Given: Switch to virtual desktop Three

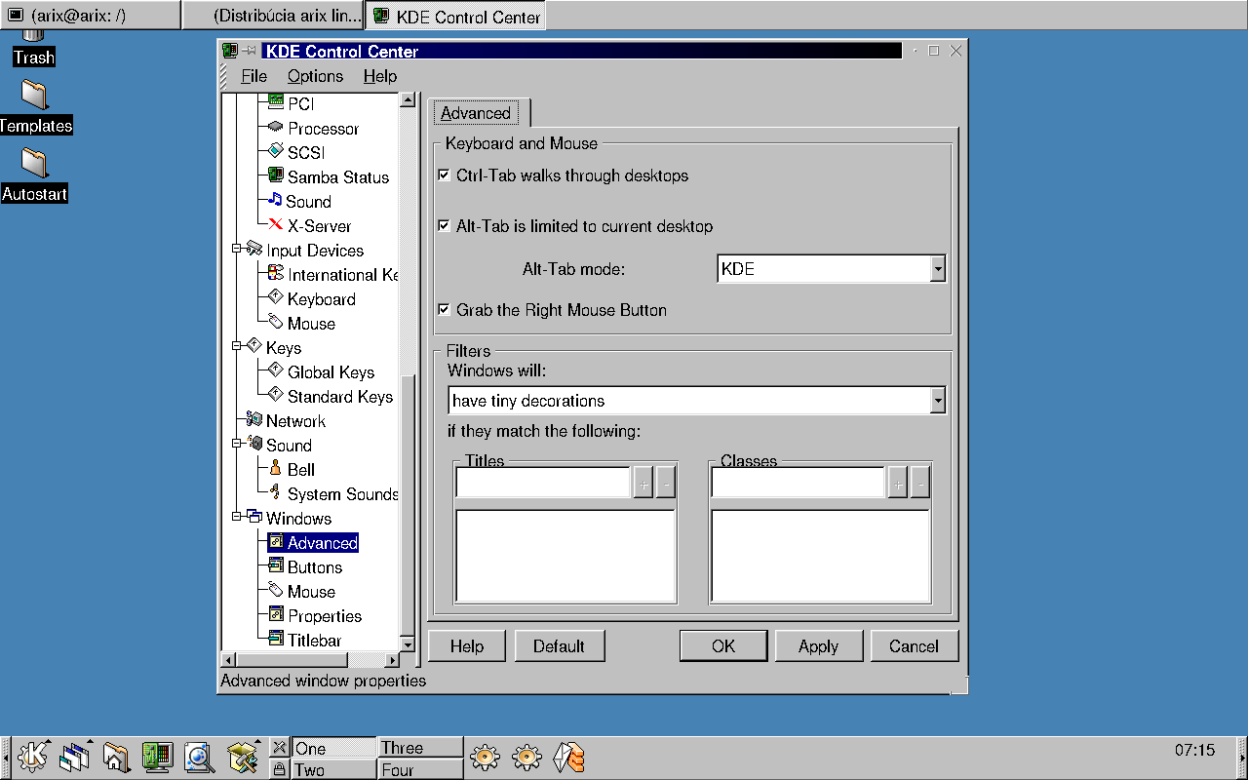Looking at the screenshot, I should tap(420, 748).
